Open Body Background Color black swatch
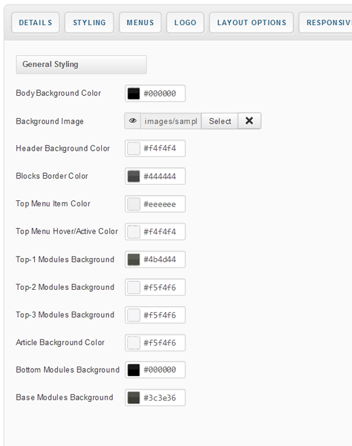The height and width of the screenshot is (446, 352). click(134, 93)
